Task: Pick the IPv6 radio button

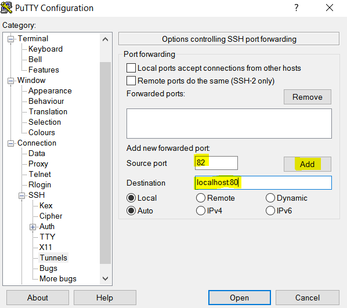Action: pos(270,211)
